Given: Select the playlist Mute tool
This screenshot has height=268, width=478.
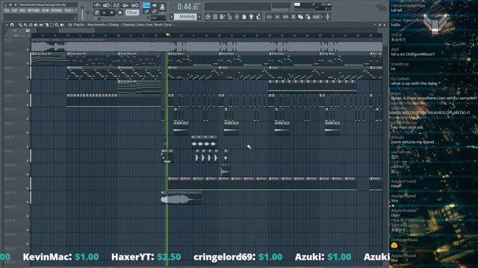Looking at the screenshot, I should point(36,25).
